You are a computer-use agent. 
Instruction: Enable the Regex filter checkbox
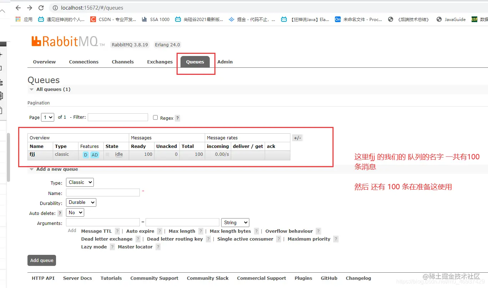pos(155,117)
